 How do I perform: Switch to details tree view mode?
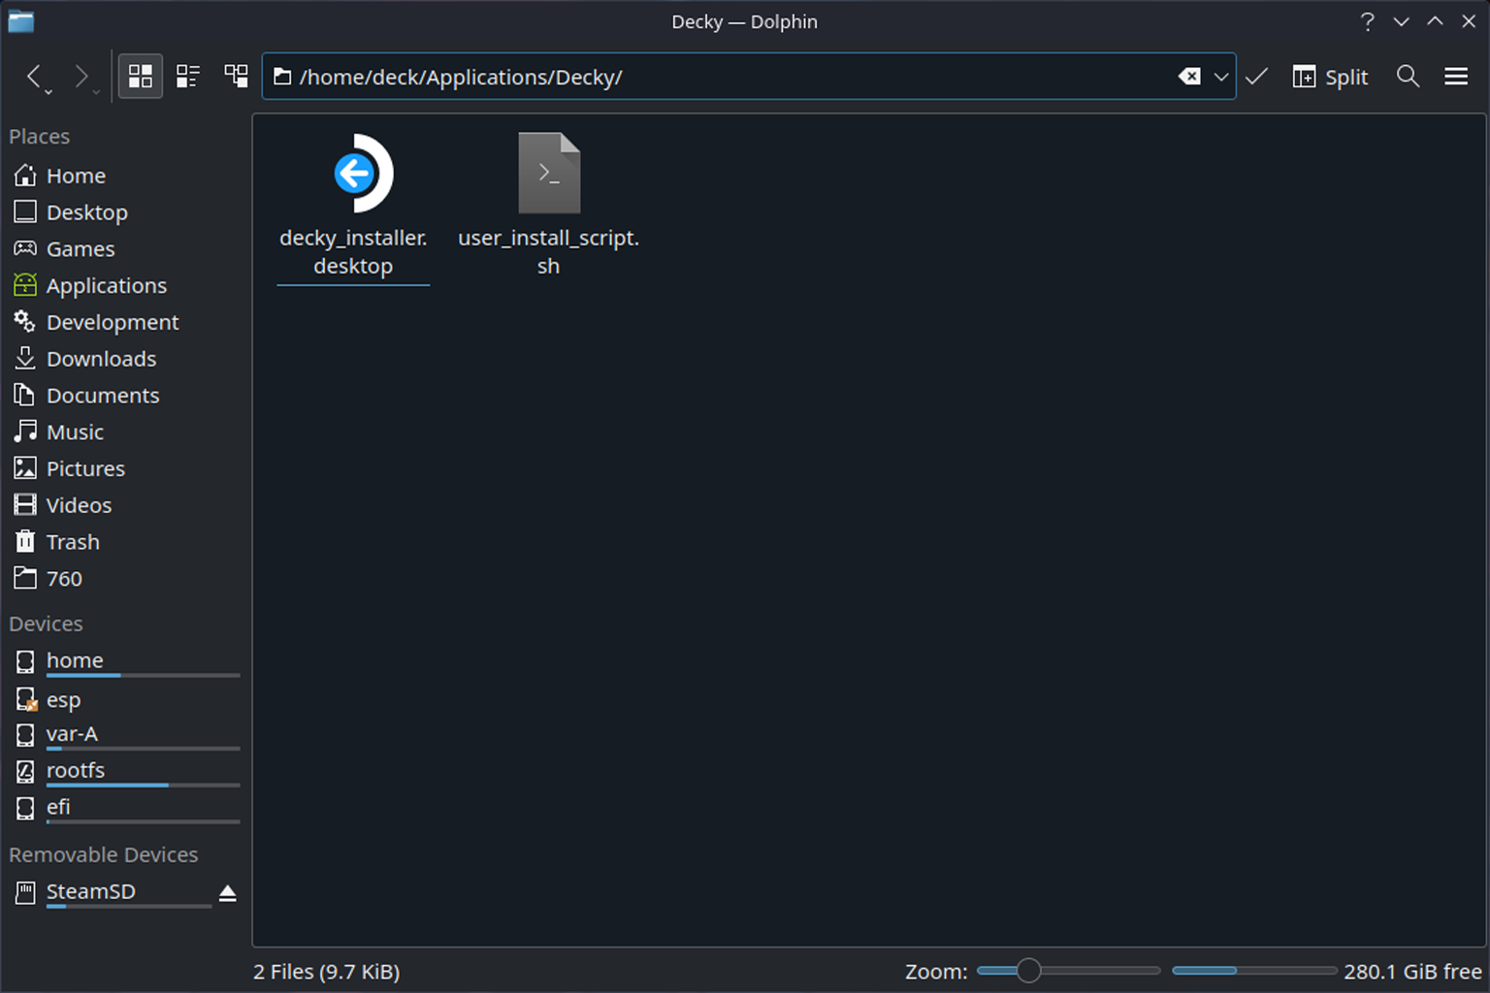coord(236,76)
